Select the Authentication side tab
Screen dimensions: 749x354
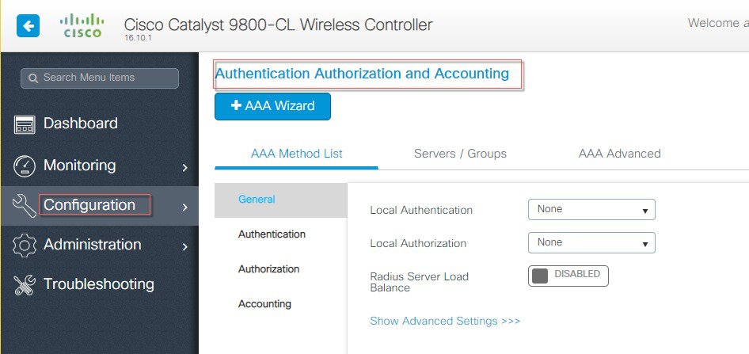(x=272, y=234)
